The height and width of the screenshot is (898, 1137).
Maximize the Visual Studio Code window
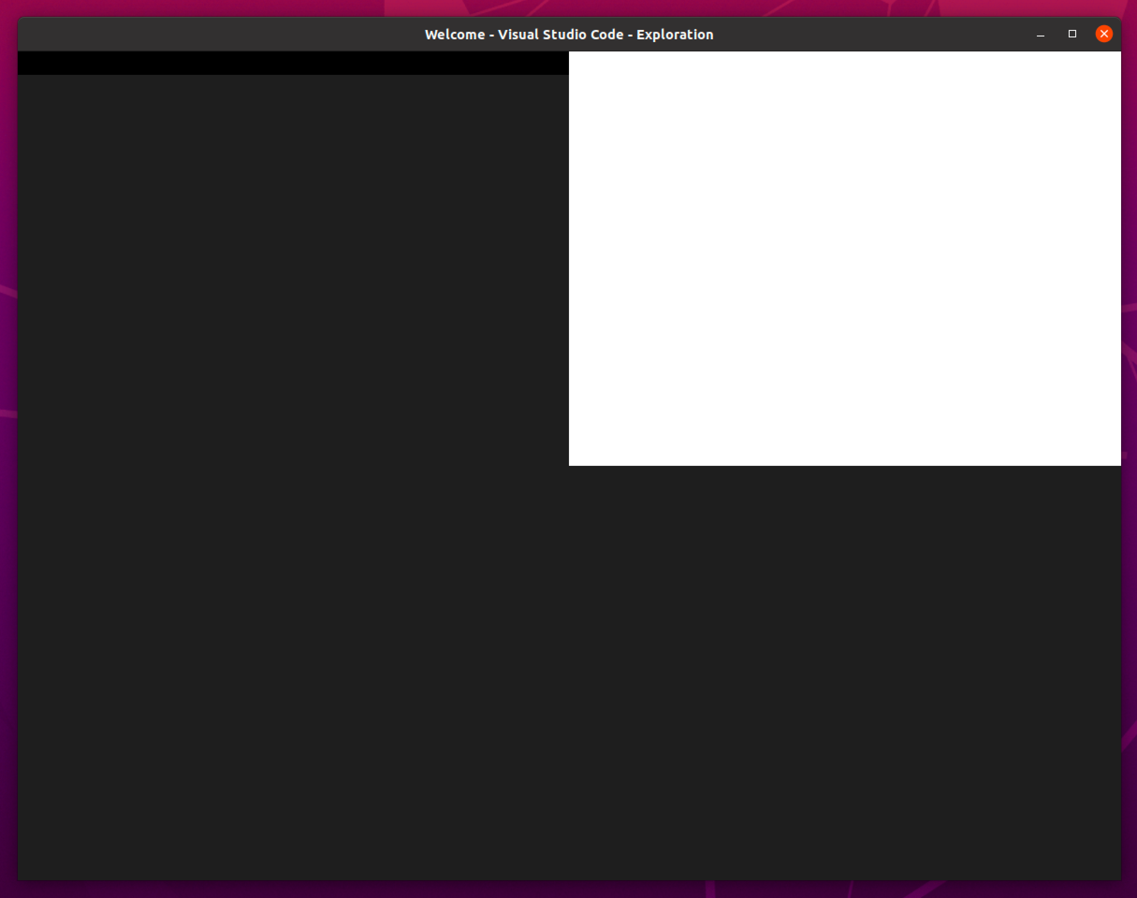point(1073,34)
